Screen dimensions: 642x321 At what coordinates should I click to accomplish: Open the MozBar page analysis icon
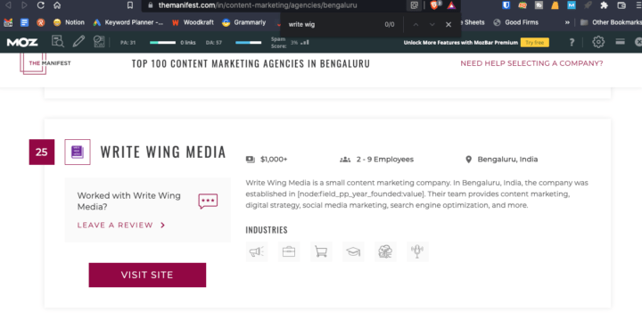(x=58, y=41)
